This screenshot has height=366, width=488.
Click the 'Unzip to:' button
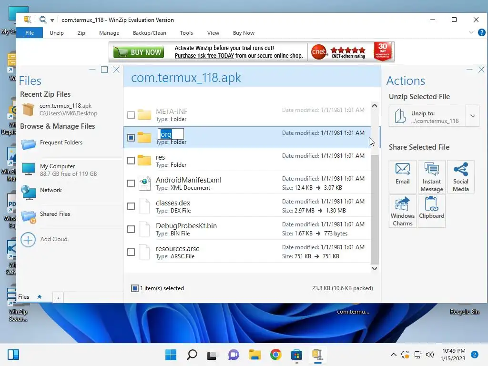click(427, 116)
